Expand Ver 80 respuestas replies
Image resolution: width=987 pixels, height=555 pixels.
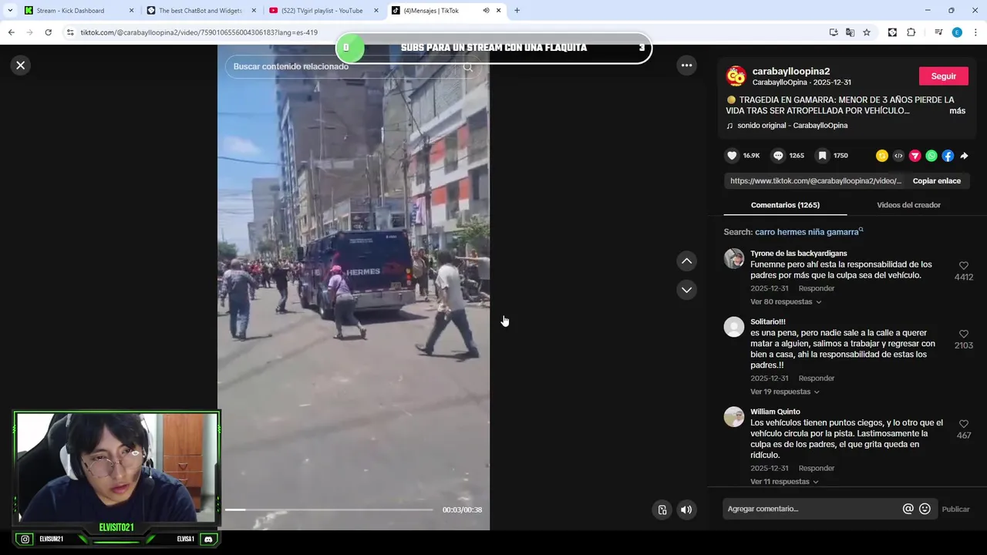point(786,302)
